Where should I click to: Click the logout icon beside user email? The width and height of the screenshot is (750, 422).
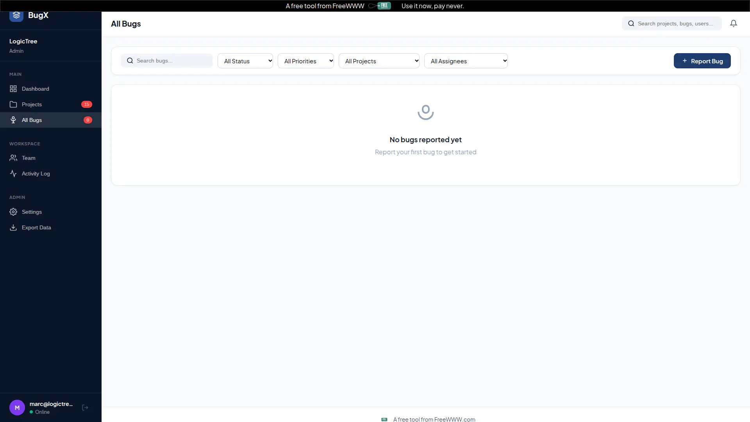coord(85,408)
